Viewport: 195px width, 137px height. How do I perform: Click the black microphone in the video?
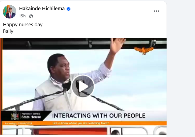coord(67,85)
